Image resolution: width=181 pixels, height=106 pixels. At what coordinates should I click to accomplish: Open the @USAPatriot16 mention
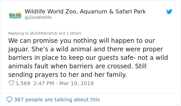click(43, 33)
